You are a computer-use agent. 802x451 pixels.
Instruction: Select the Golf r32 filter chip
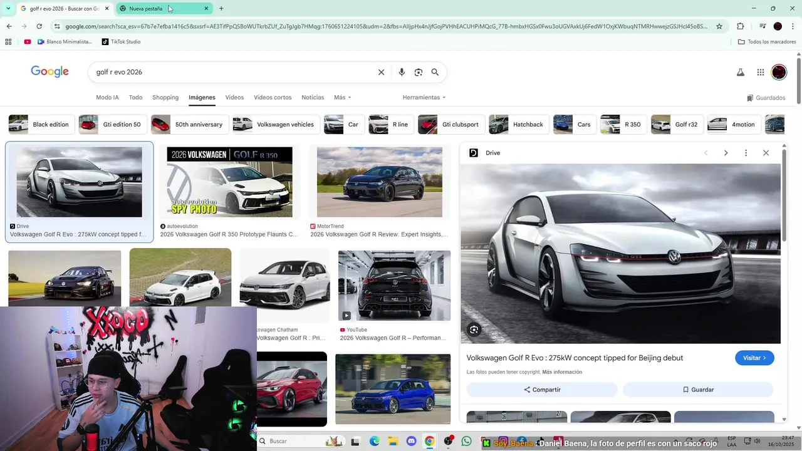pyautogui.click(x=677, y=125)
